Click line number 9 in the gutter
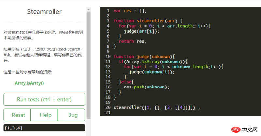This screenshot has height=136, width=261. tap(108, 51)
